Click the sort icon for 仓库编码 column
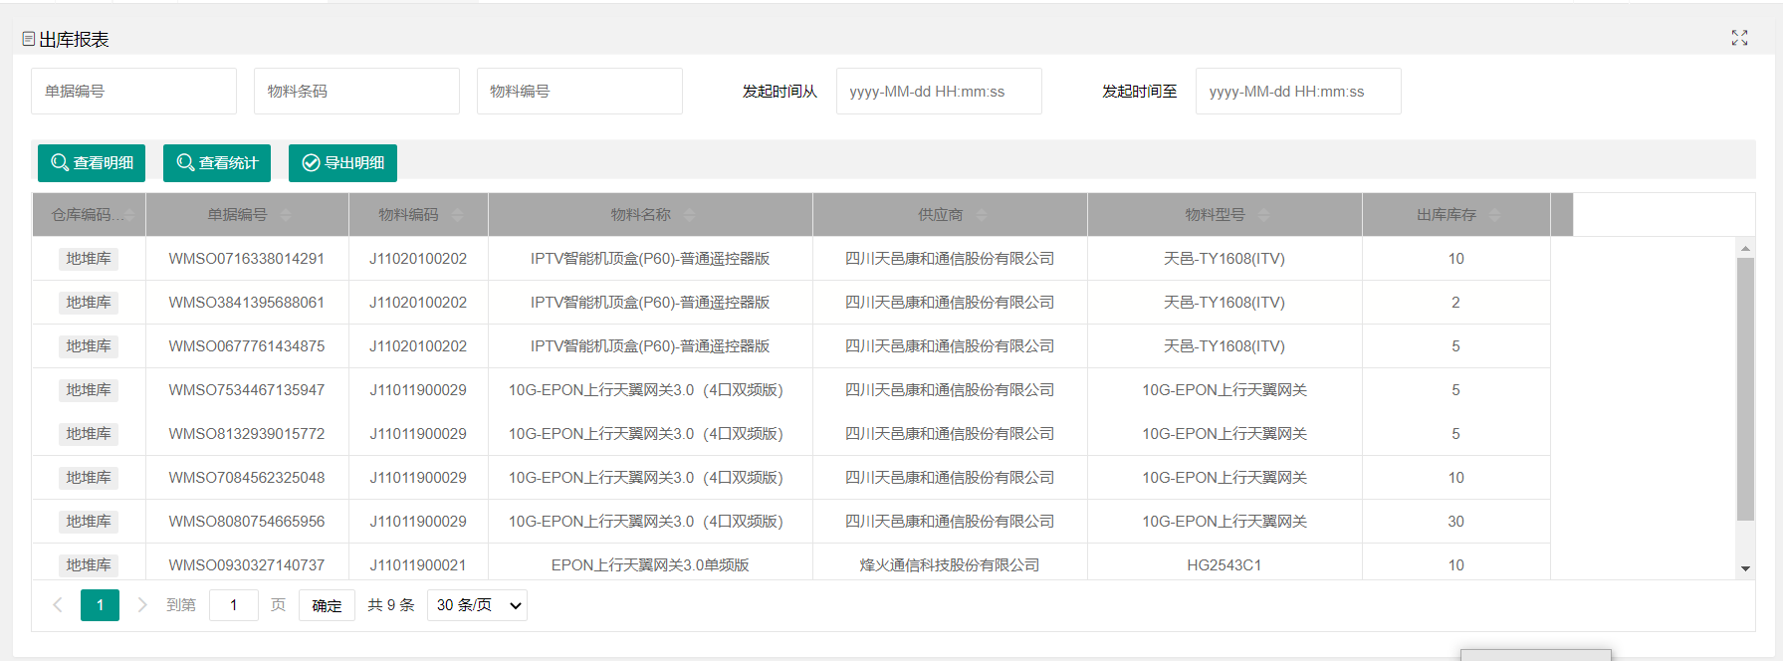1783x661 pixels. 129,215
